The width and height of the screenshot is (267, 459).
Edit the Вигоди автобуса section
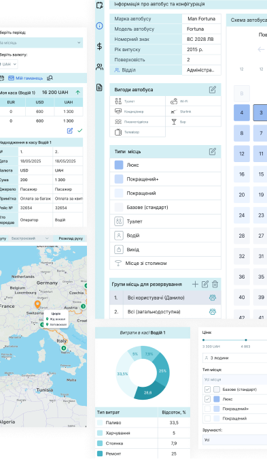point(213,90)
